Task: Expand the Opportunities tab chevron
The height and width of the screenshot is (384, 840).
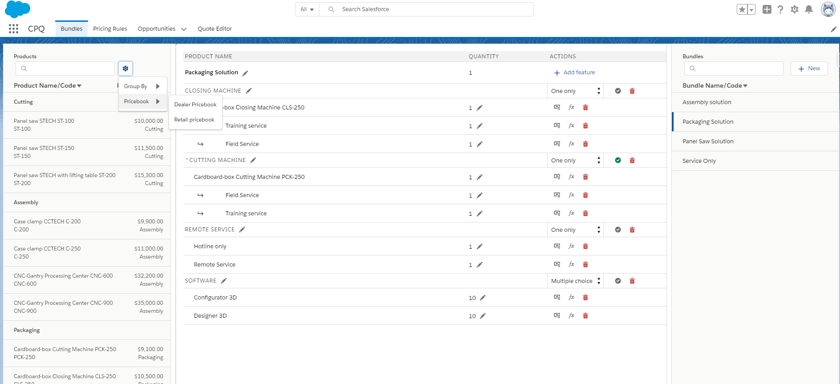Action: (183, 29)
